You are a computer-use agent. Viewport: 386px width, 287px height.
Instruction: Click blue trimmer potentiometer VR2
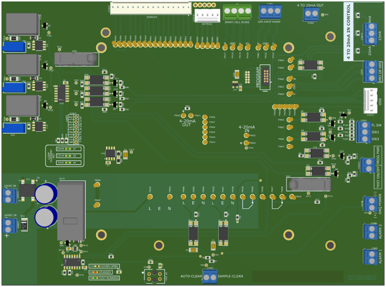click(14, 87)
